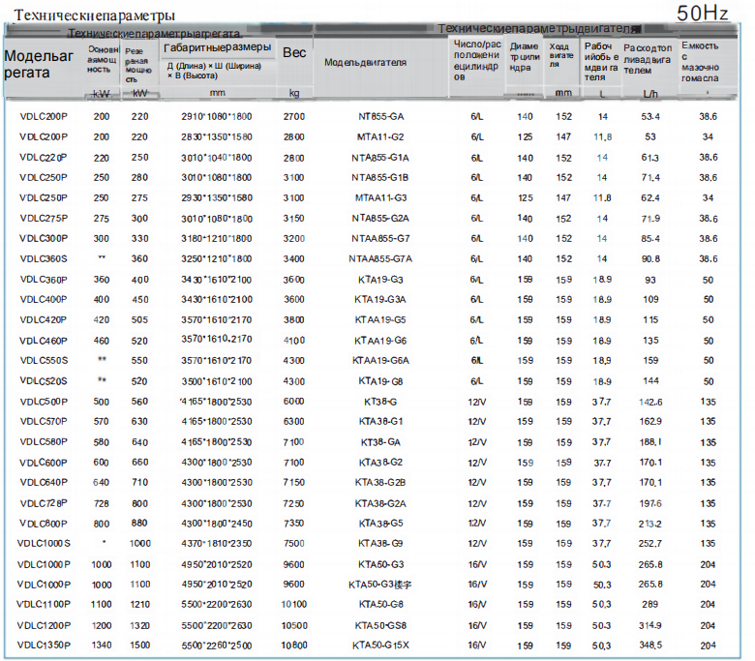Select the VDLC360S model cell
Viewport: 755px width, 661px height.
tap(44, 259)
